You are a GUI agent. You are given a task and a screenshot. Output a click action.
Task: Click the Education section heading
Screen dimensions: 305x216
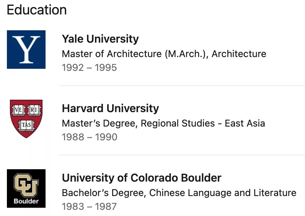point(37,10)
